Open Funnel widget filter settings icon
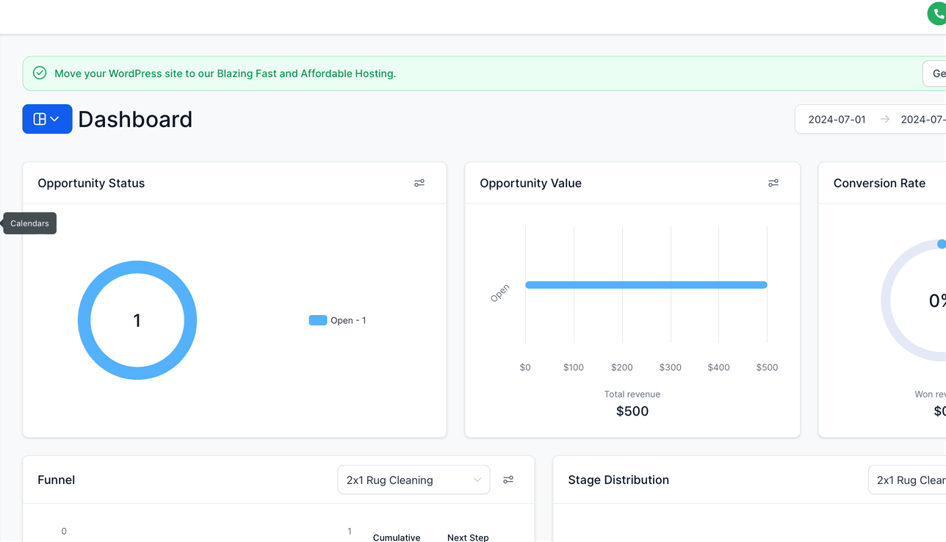Screen dimensions: 946x542 [508, 480]
